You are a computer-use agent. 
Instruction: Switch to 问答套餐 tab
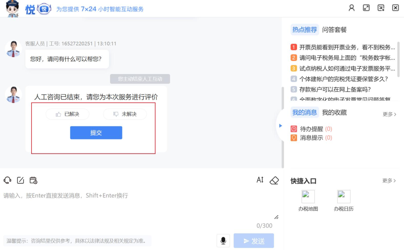(x=334, y=30)
